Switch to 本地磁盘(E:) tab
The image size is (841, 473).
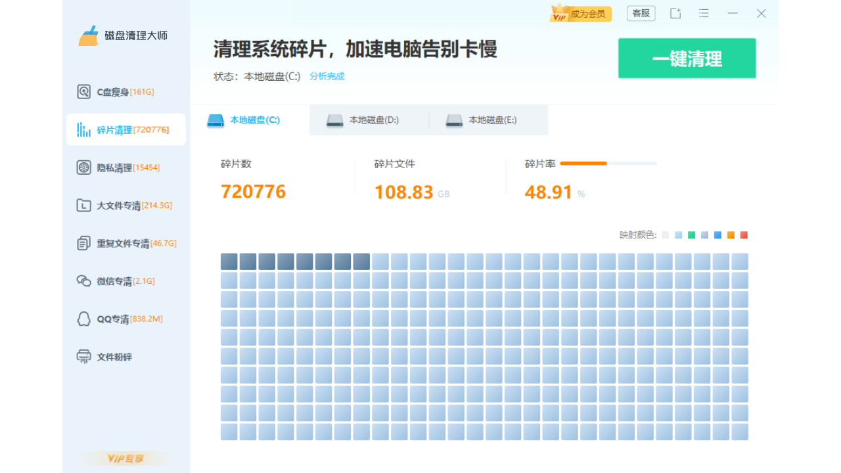coord(488,120)
